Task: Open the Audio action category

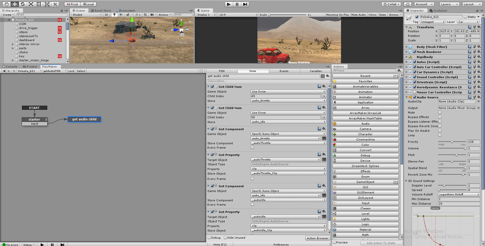Action: tap(365, 124)
